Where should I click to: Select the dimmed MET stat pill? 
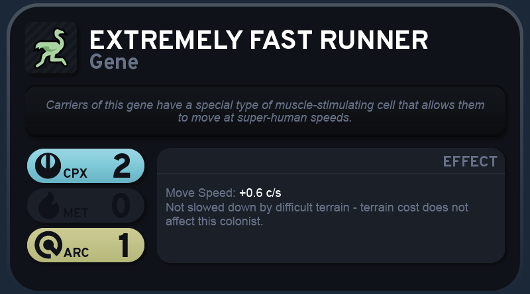tap(86, 205)
